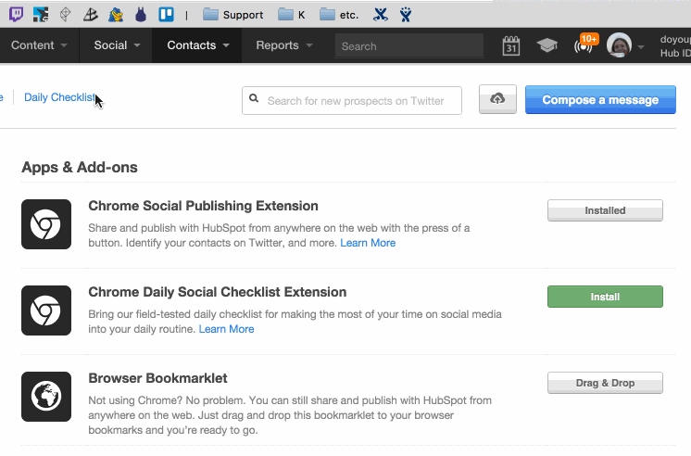Open the Twitch bookmark icon
Viewport: 691px width, 456px height.
[17, 15]
